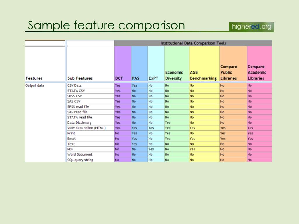This screenshot has width=299, height=224.
Task: Click the SAS CSV row label
Action: click(74, 101)
